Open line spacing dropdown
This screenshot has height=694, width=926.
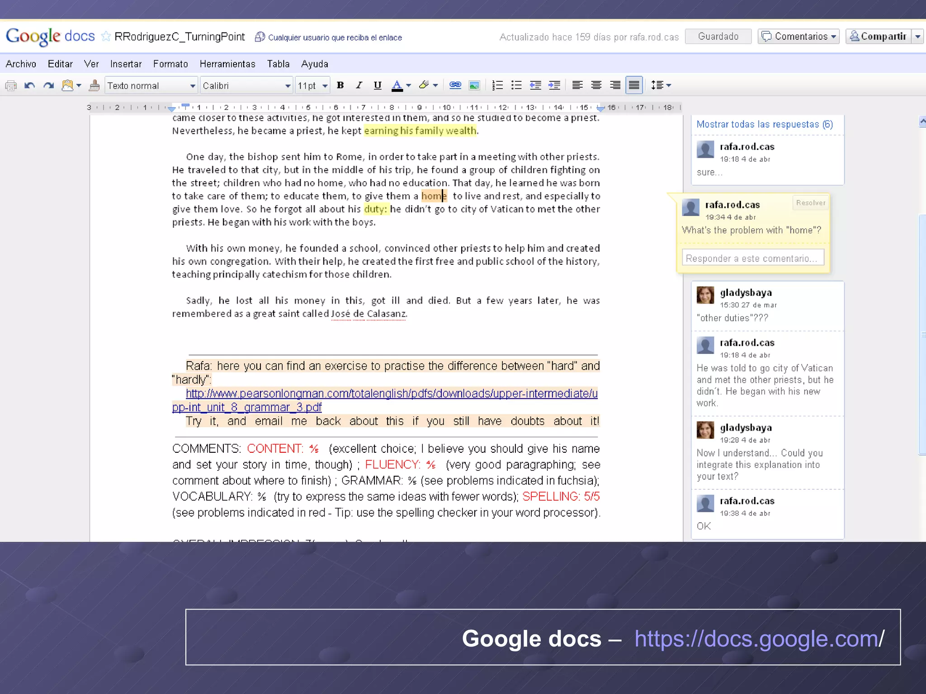tap(661, 85)
